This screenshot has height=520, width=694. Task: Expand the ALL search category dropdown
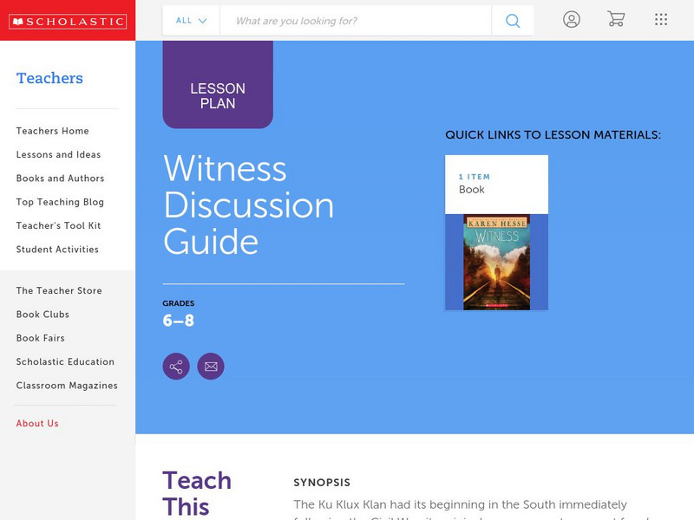coord(191,21)
